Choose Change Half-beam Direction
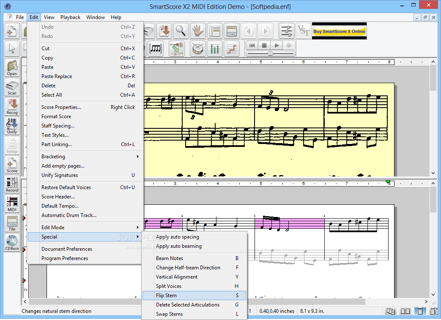Screen dimensions: 441x320 (194, 268)
